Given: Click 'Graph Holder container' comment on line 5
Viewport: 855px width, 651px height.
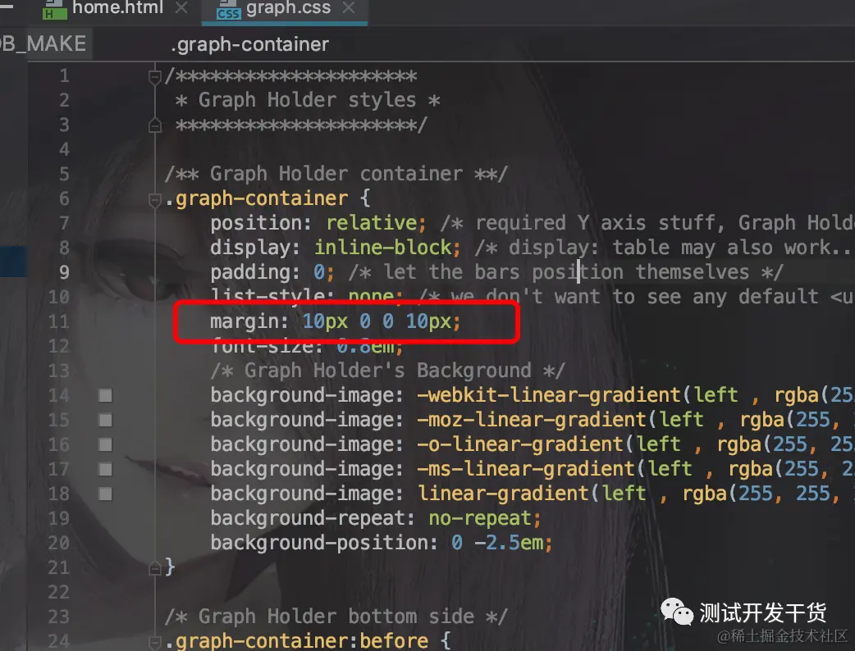Looking at the screenshot, I should click(336, 174).
